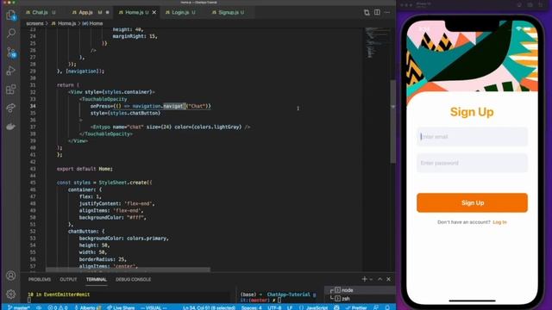Click the master branch indicator in status bar
Screen dimensions: 552x310
(19, 307)
